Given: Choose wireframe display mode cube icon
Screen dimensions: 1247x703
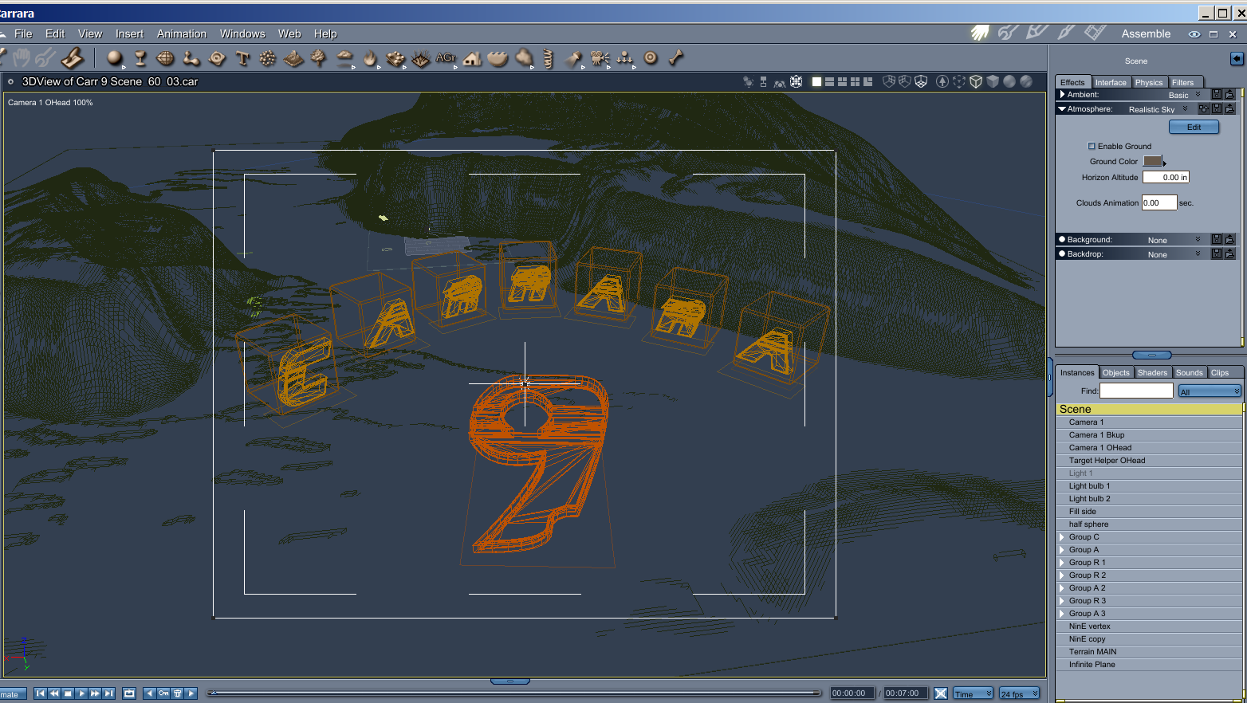Looking at the screenshot, I should [x=976, y=81].
